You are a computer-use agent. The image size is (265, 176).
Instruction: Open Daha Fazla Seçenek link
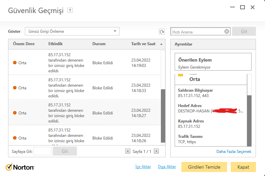pos(234,152)
